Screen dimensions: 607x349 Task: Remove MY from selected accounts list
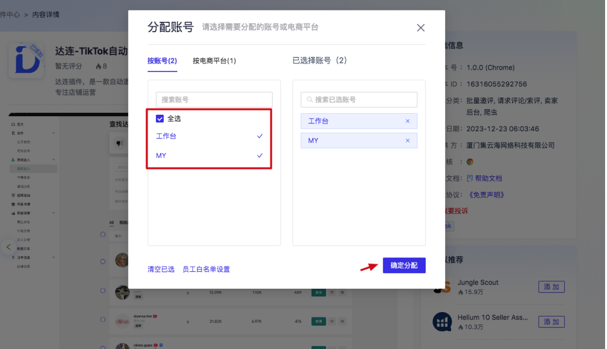(407, 141)
